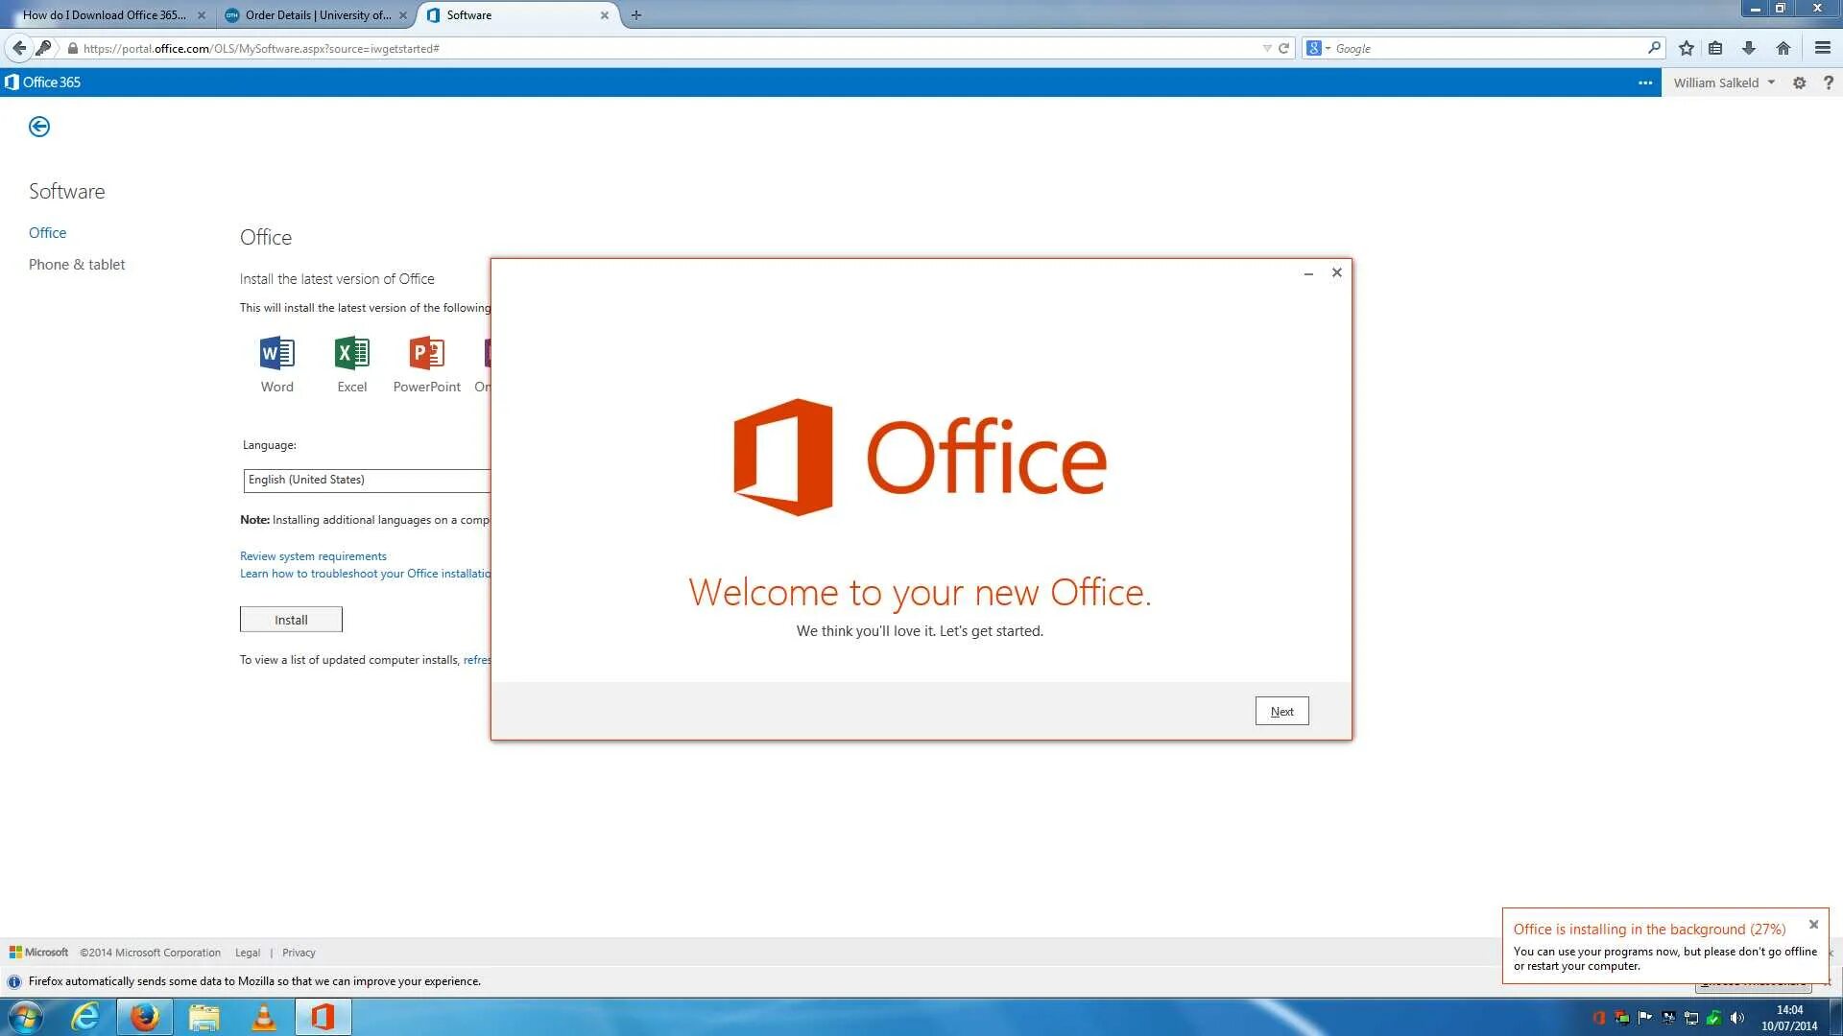Open Office 365 help question mark

(x=1829, y=82)
